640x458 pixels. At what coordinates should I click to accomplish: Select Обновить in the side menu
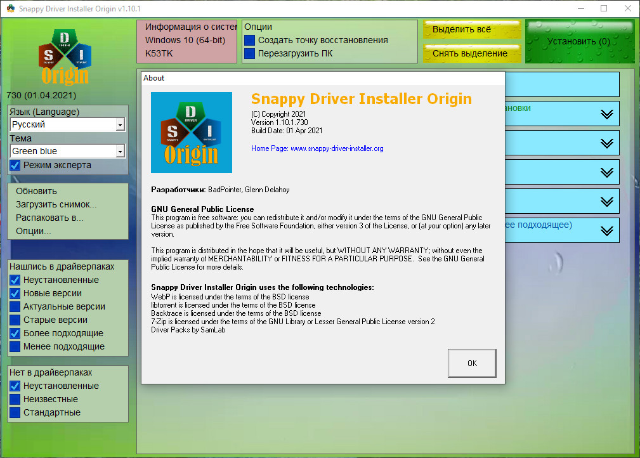[x=36, y=191]
